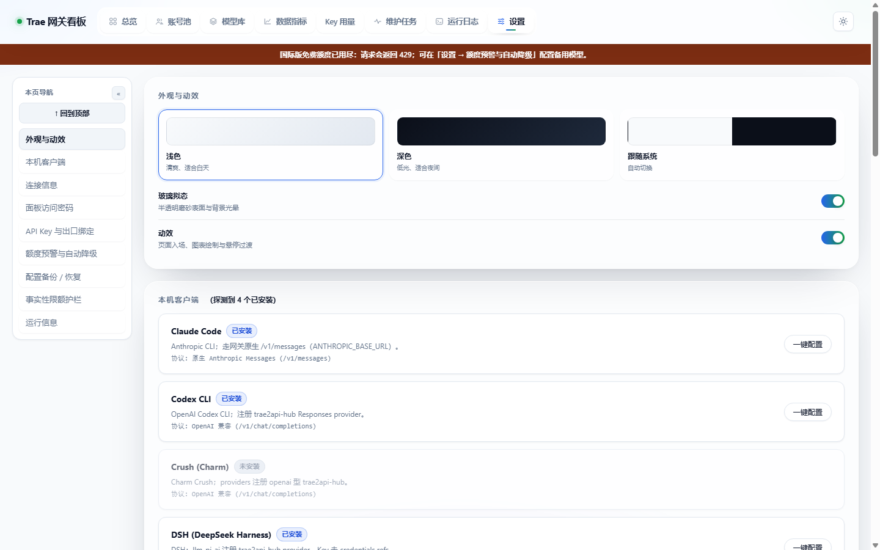Go to 面板访问密码 in sidebar navigation
This screenshot has height=550, width=880.
[72, 208]
